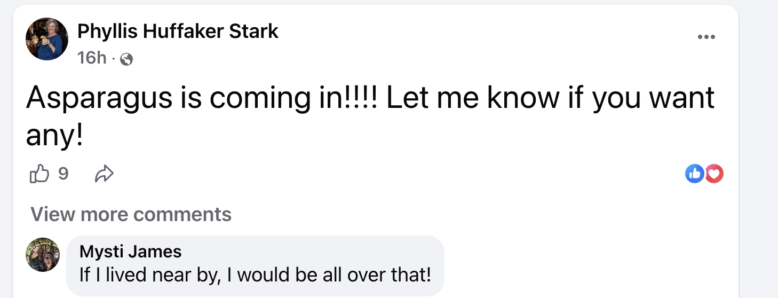Open Mysti James's commenter avatar
The height and width of the screenshot is (298, 778).
[x=43, y=255]
